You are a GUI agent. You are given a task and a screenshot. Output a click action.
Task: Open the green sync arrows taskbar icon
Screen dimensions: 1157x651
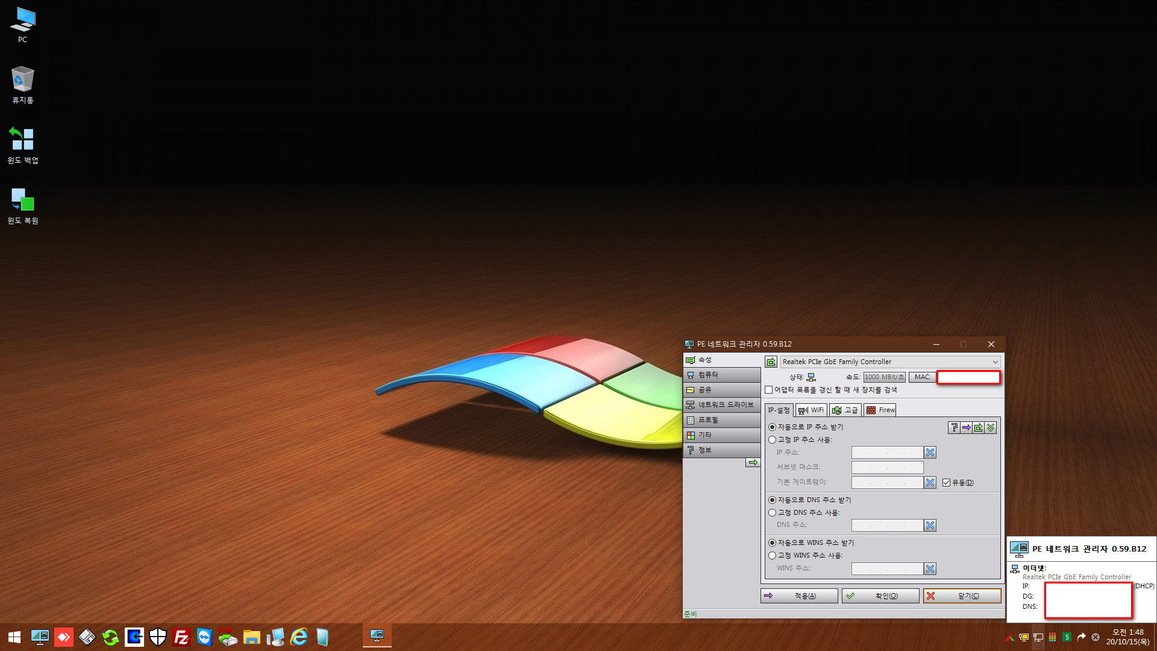(110, 637)
